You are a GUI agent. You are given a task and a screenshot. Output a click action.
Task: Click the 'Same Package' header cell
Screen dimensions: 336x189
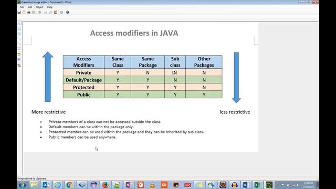point(148,62)
